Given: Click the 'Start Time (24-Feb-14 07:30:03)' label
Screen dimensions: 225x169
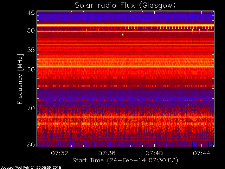Looking at the screenshot, I should click(x=125, y=161).
